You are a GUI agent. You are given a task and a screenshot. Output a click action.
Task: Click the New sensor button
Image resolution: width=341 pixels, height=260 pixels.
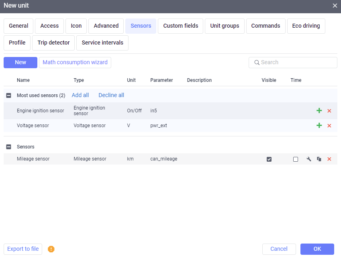point(20,62)
